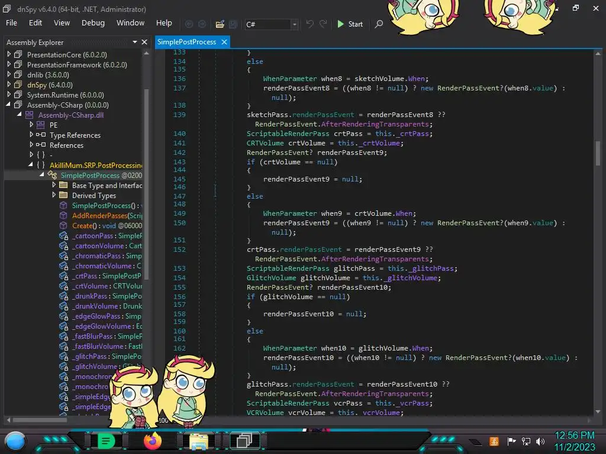Viewport: 606px width, 454px height.
Task: Open Firefox from the taskbar
Action: [x=153, y=441]
